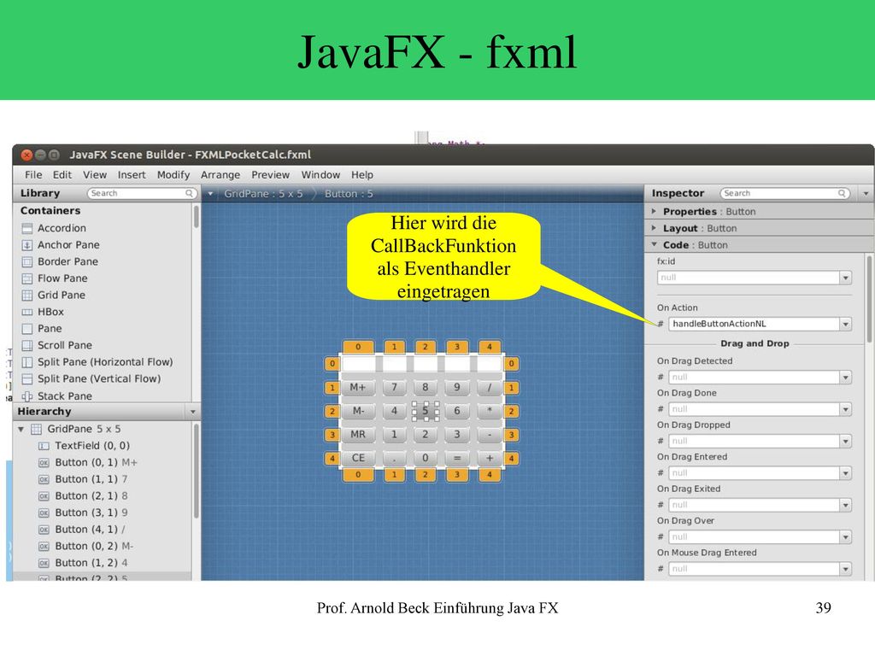
Task: Open the On Action handler dropdown arrow
Action: coord(846,324)
